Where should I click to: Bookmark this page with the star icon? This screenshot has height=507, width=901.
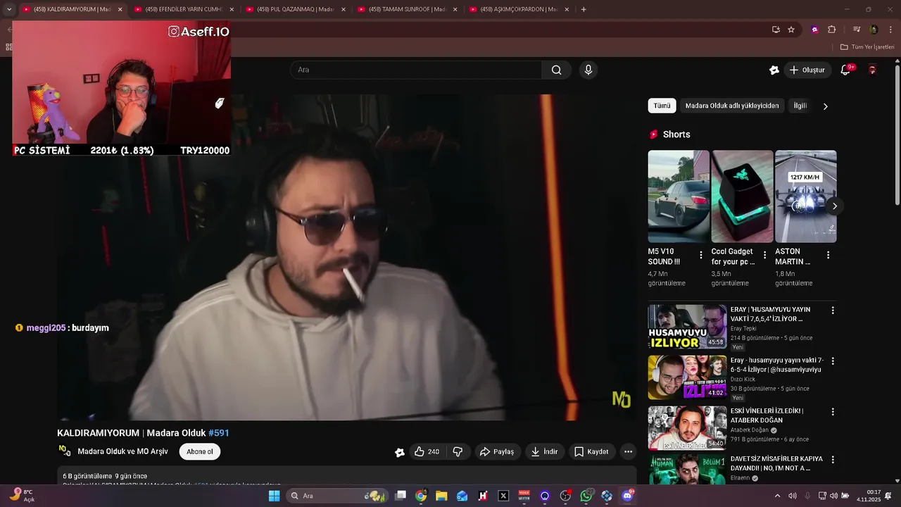[791, 30]
